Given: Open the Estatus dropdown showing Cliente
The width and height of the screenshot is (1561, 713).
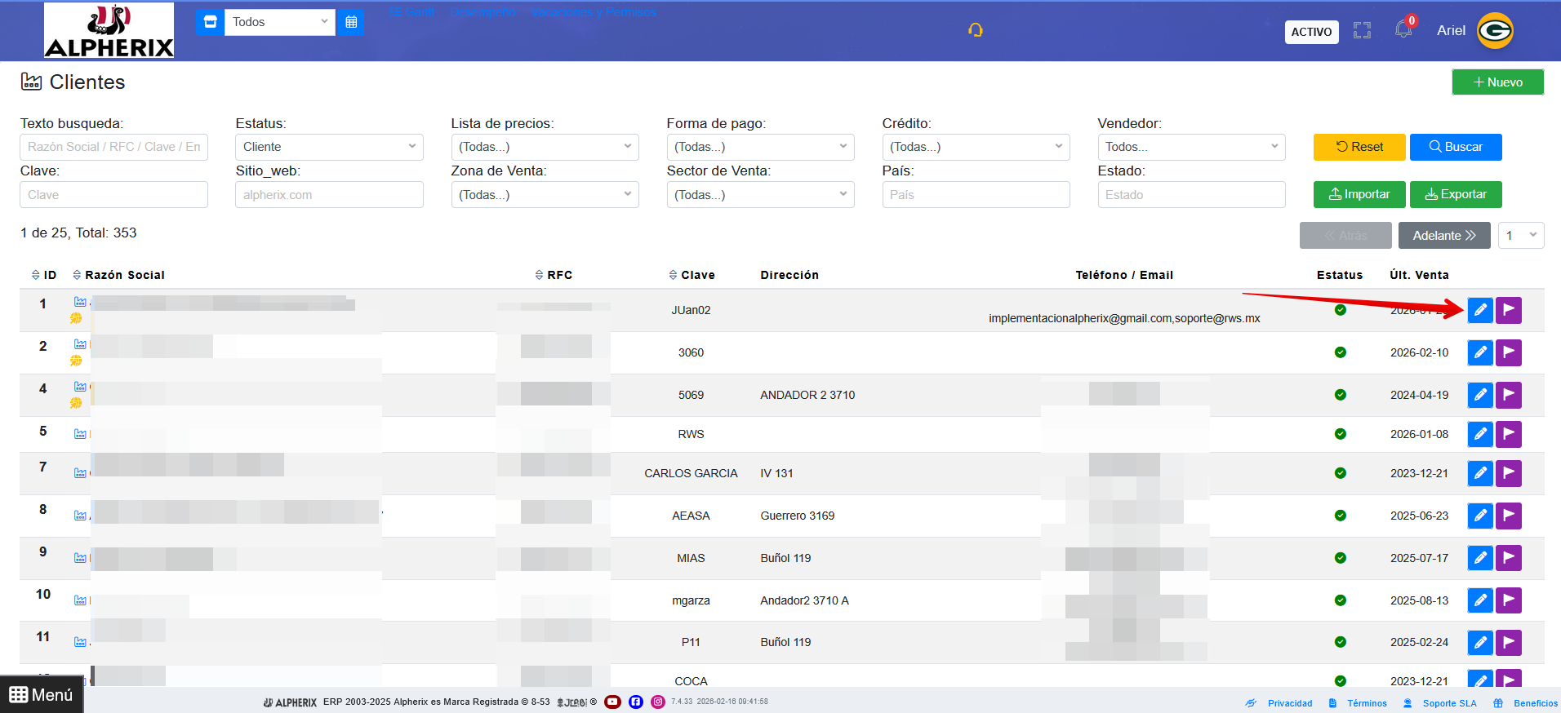Looking at the screenshot, I should click(329, 147).
